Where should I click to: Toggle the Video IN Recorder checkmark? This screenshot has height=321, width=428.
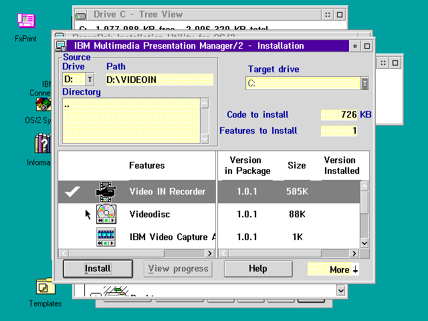point(73,192)
